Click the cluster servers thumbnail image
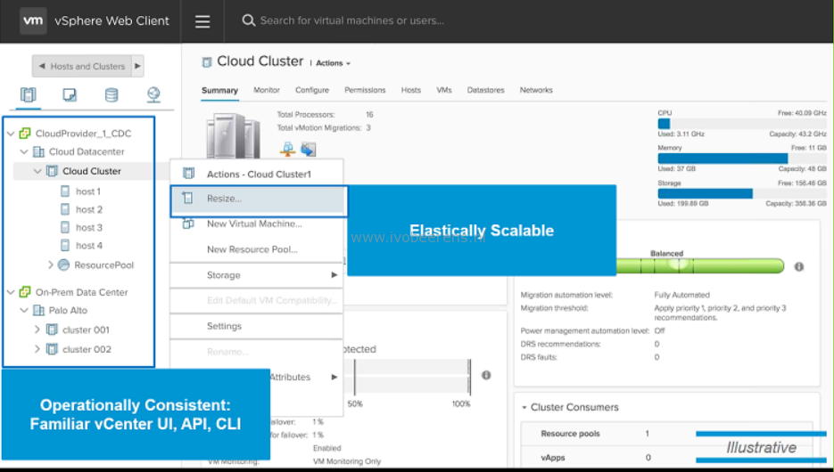 pos(234,136)
